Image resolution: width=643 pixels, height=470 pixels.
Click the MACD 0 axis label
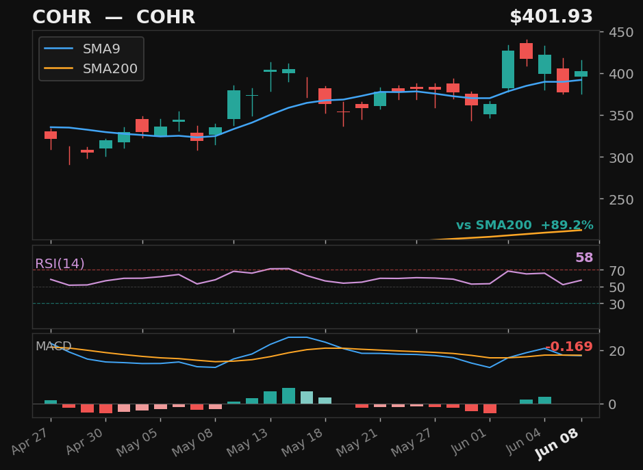tap(612, 404)
